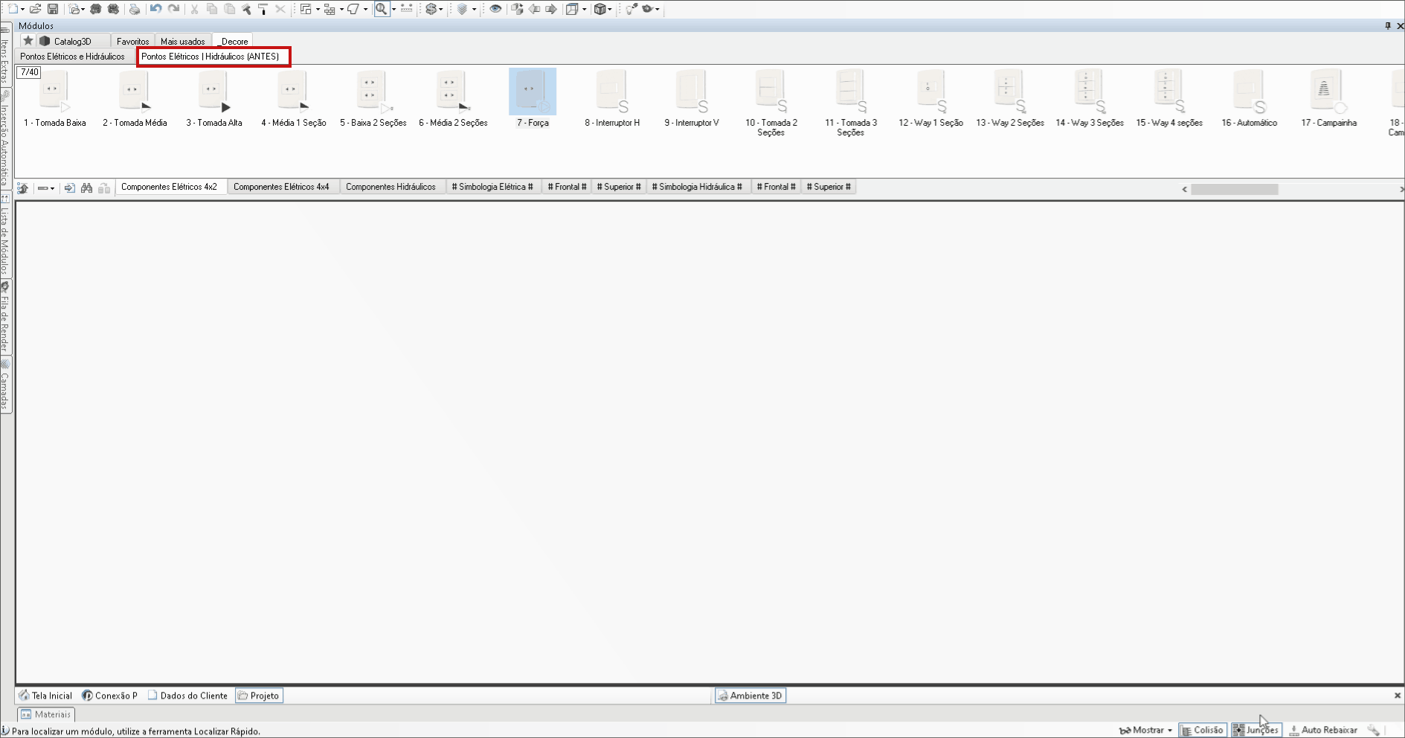Expand the 3D cube view dropdown arrow
This screenshot has width=1405, height=738.
click(610, 10)
